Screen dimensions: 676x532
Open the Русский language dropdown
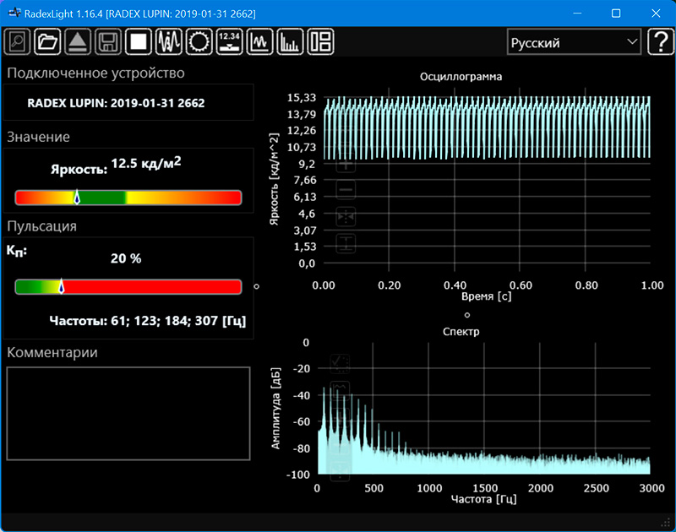(x=574, y=42)
